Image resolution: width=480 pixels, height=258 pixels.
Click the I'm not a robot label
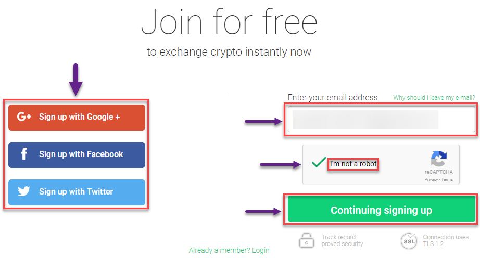(x=353, y=164)
